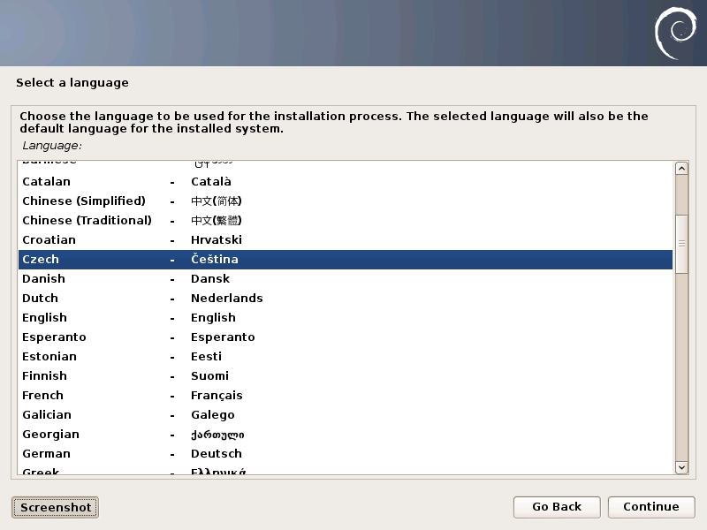Choose Chinese (Traditional) language

click(x=346, y=220)
